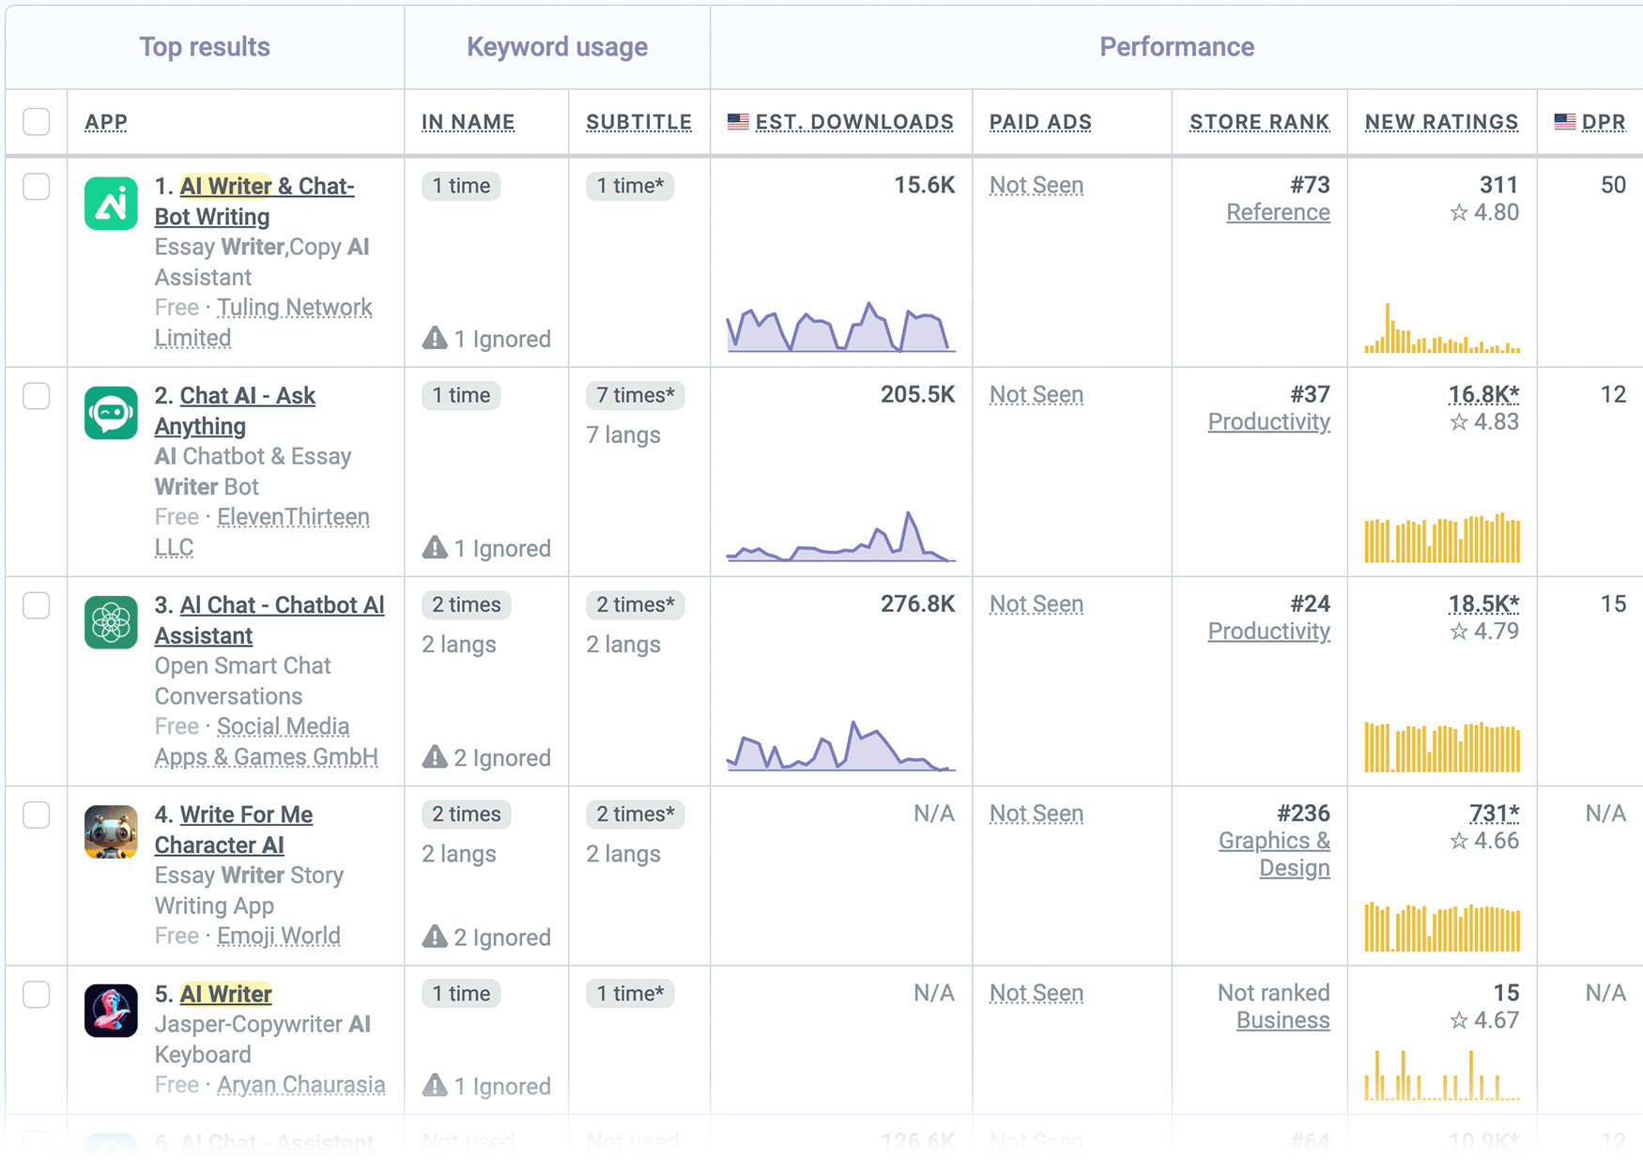
Task: Toggle the select-all checkbox in header row
Action: click(37, 122)
